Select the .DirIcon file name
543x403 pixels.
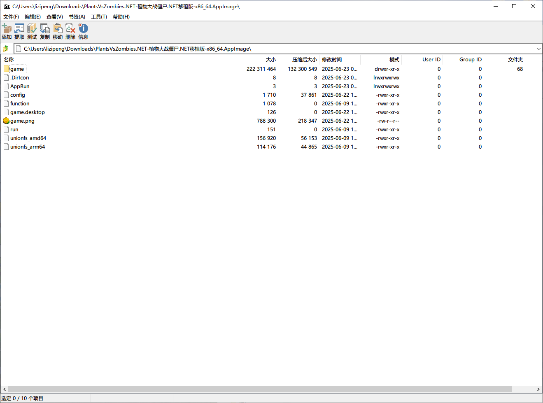pyautogui.click(x=20, y=77)
